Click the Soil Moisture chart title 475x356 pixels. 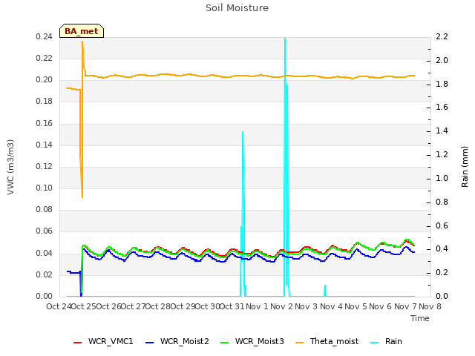[237, 8]
